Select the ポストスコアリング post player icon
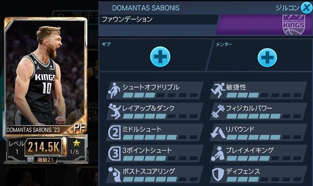The width and height of the screenshot is (313, 186). [x=115, y=174]
